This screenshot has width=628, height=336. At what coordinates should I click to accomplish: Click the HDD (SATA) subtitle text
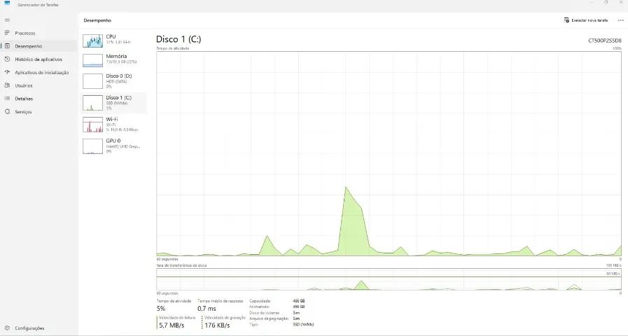tap(116, 81)
